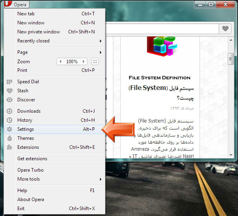The height and width of the screenshot is (216, 238).
Task: Click the vertical scrollbar thumb
Action: (231, 59)
